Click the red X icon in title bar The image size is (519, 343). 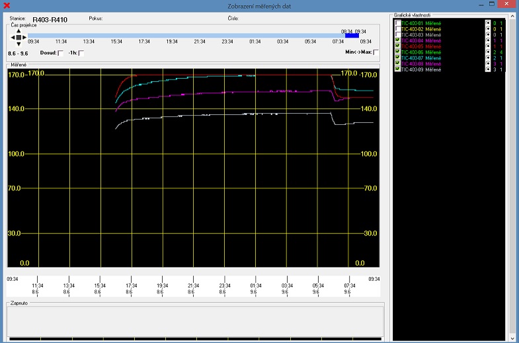coord(7,6)
